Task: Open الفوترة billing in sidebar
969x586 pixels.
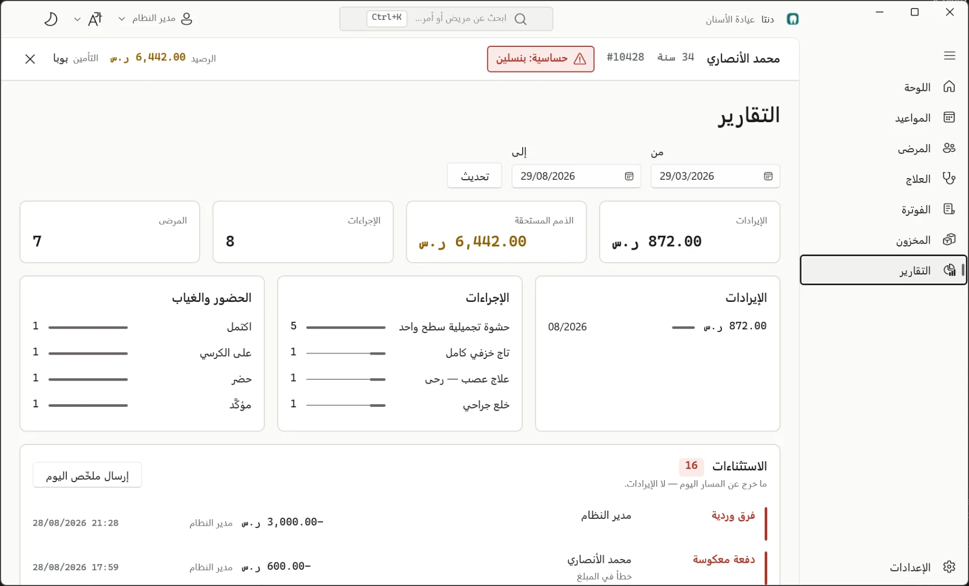Action: coord(883,209)
